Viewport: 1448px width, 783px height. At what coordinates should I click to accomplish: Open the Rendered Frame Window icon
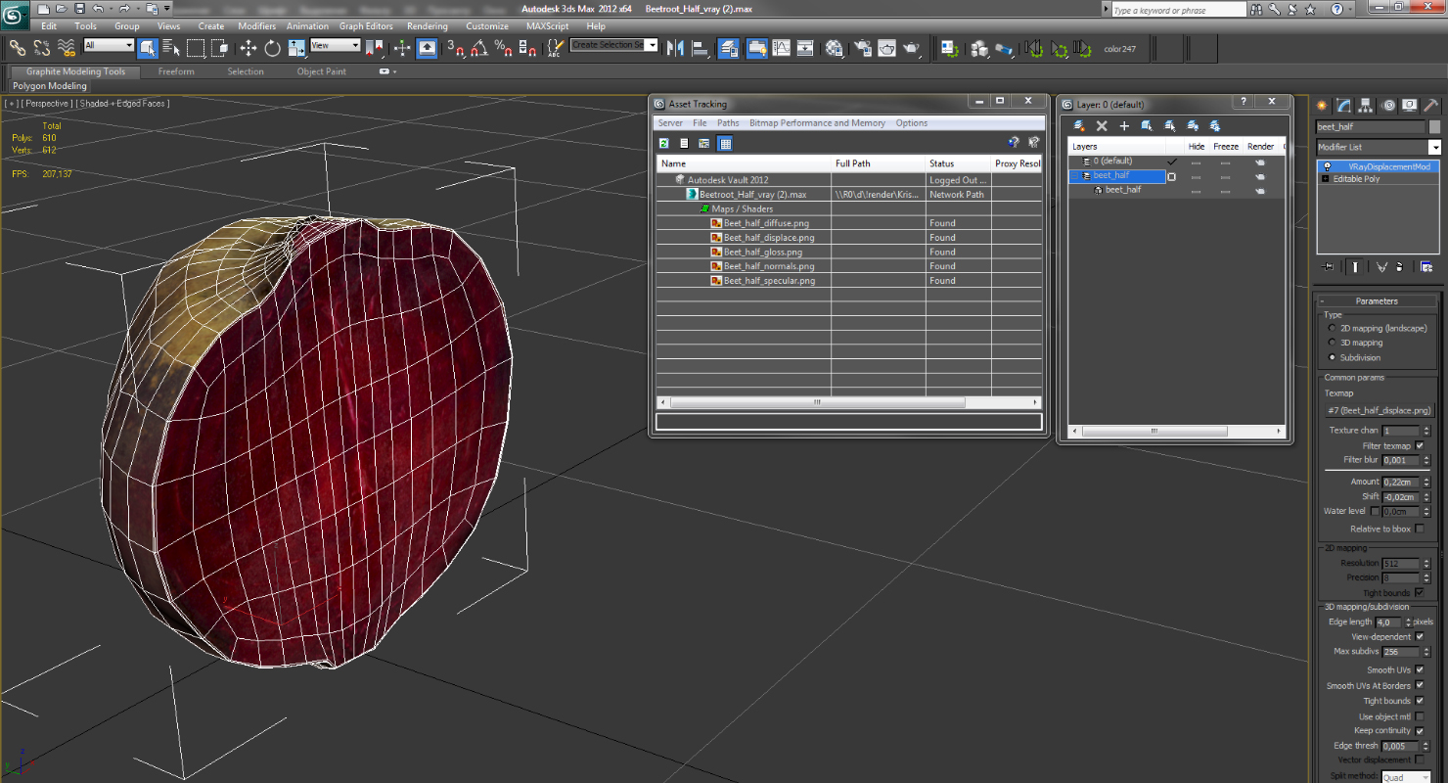pyautogui.click(x=886, y=47)
